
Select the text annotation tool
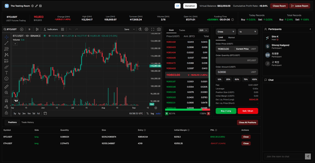point(6,73)
